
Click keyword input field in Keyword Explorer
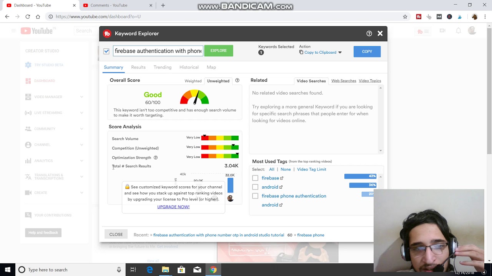[158, 51]
